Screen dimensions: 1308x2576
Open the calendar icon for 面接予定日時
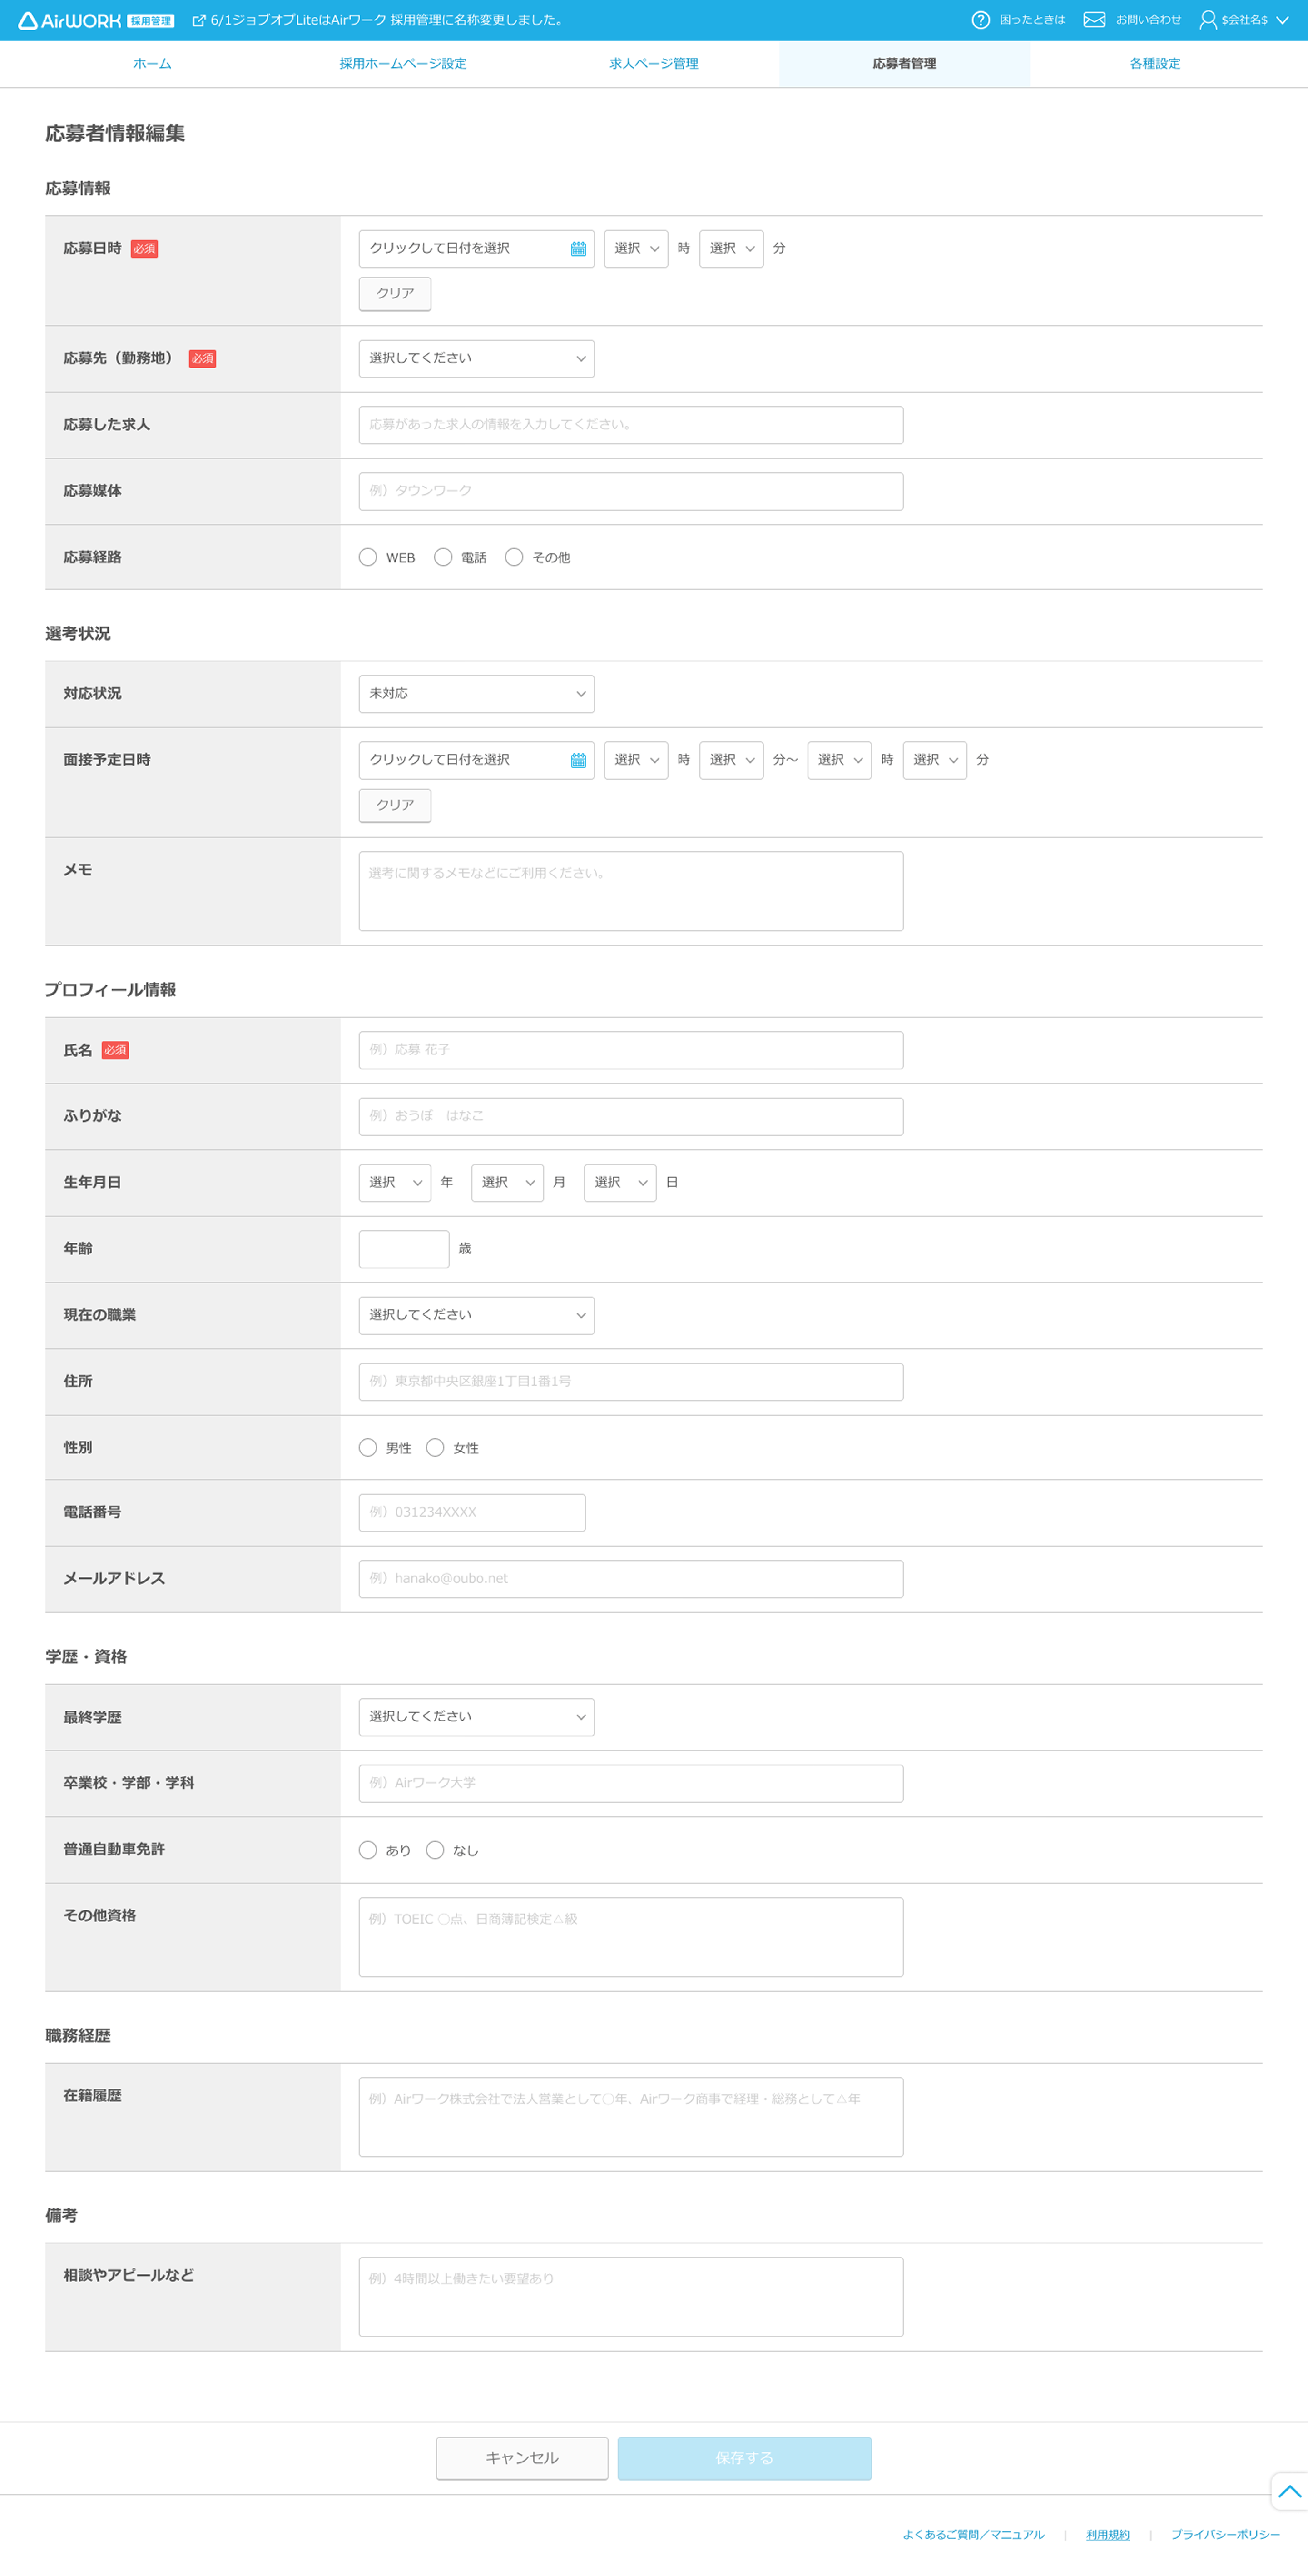pyautogui.click(x=578, y=761)
